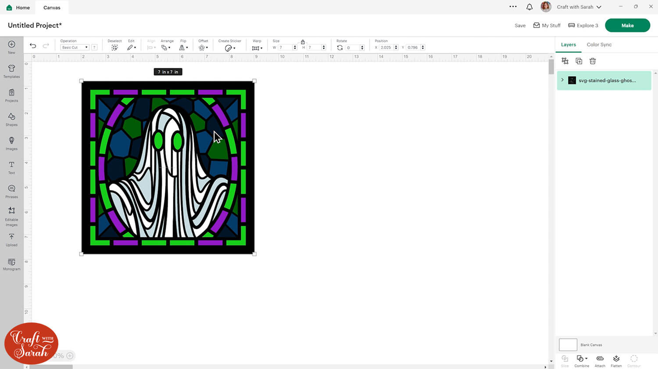This screenshot has height=369, width=658.
Task: Open the Blank Canvas color swatch
Action: (568, 344)
